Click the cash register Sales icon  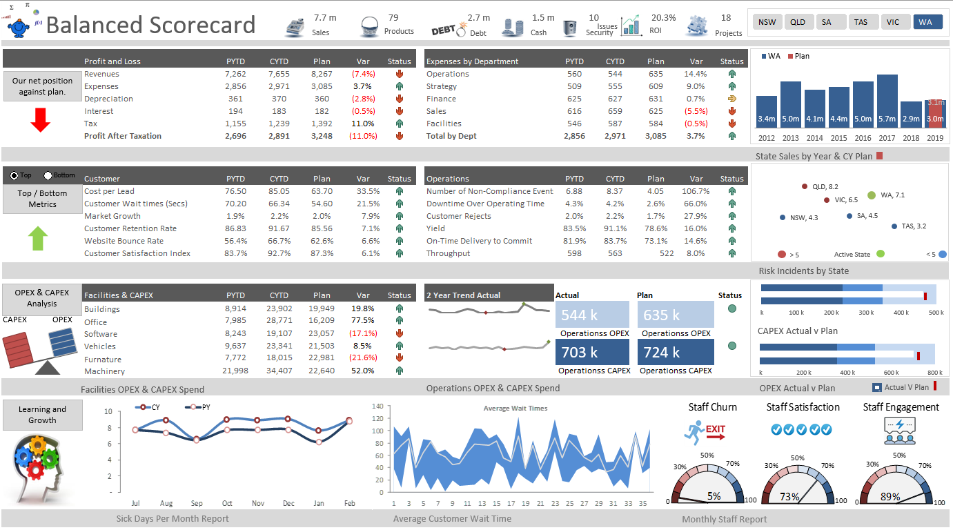click(x=297, y=26)
